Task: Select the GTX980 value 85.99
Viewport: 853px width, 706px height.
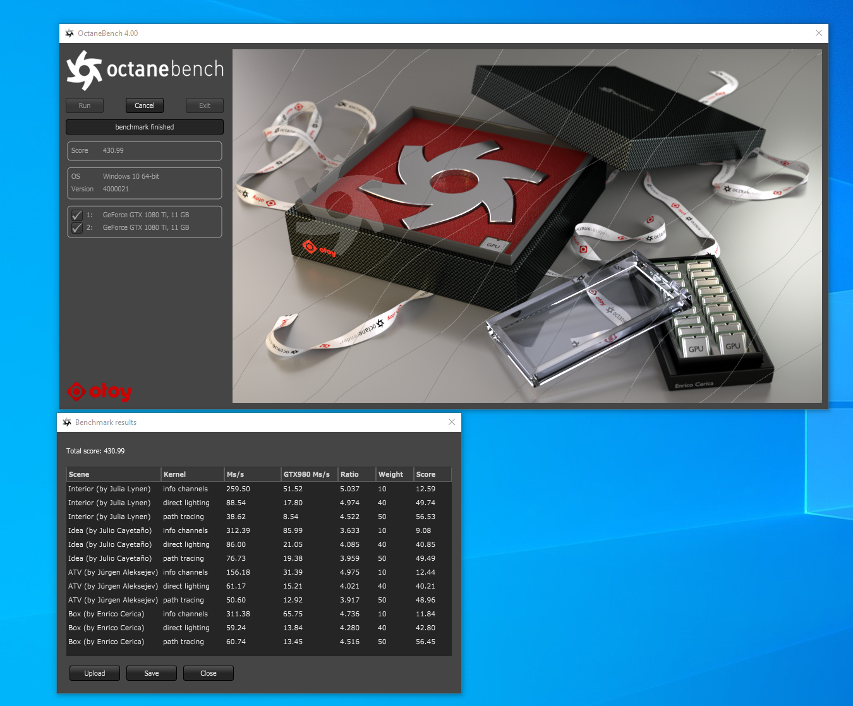Action: (293, 530)
